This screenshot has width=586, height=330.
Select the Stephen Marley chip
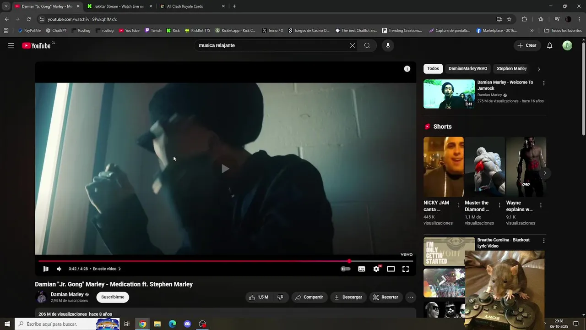(512, 69)
